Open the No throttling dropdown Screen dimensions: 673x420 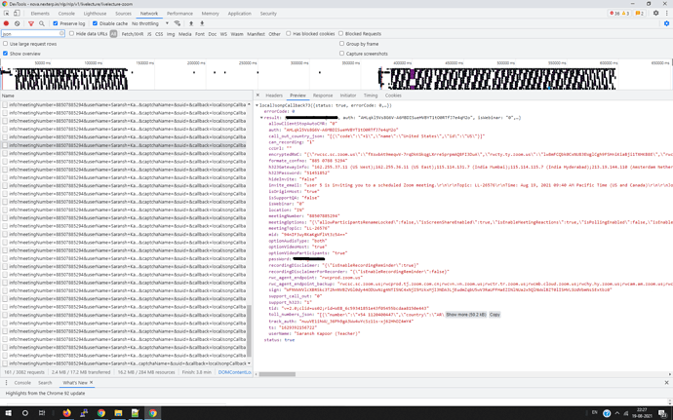[x=150, y=23]
